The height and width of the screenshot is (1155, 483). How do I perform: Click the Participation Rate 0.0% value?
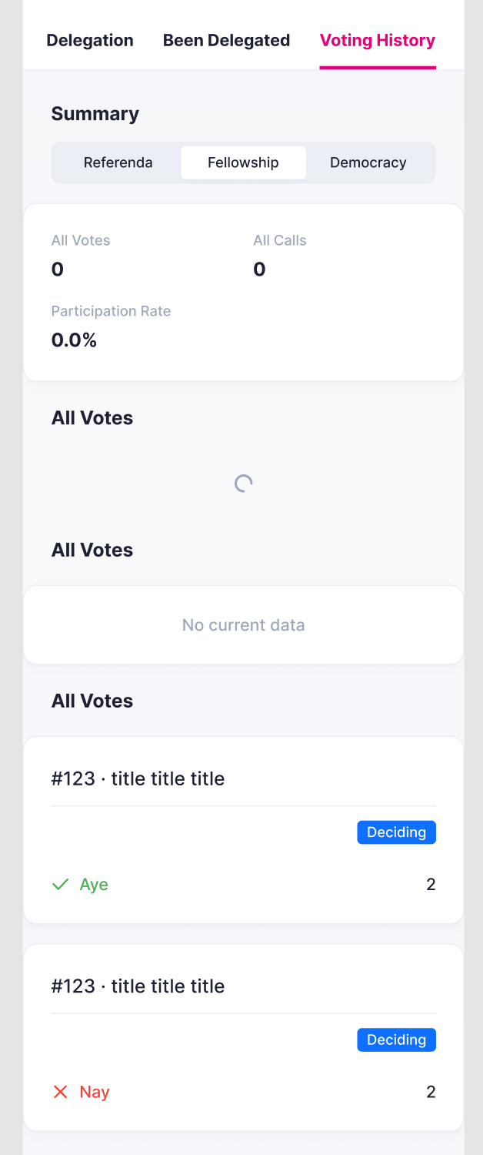pos(74,340)
